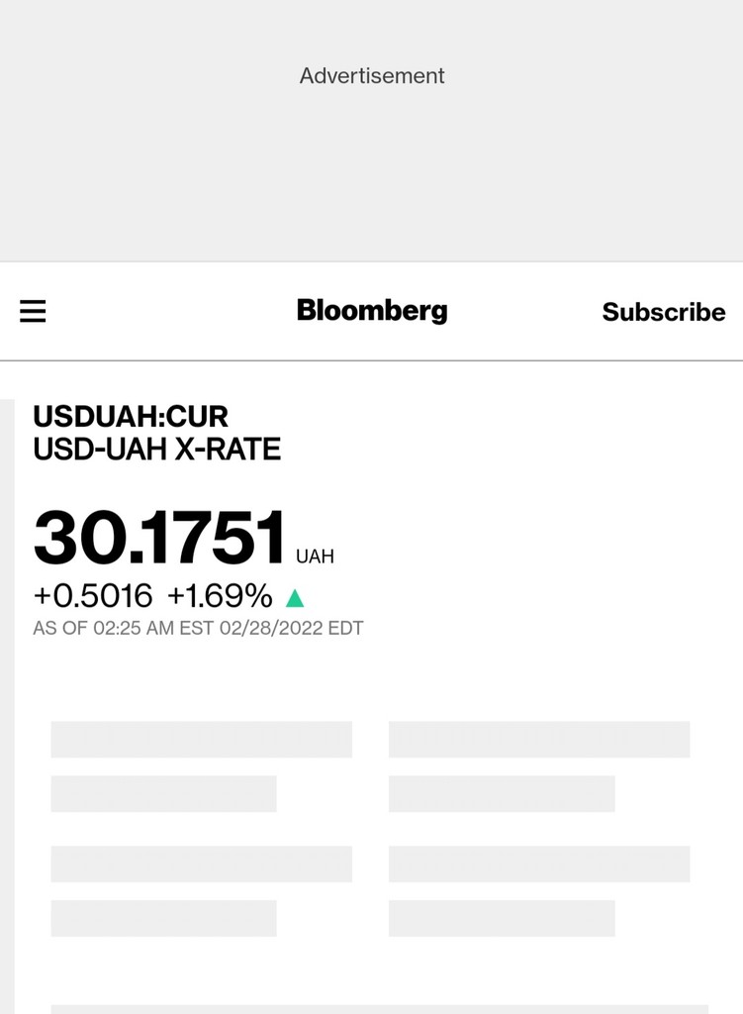Viewport: 743px width, 1014px height.
Task: Click the USD-UAH X-RATE title
Action: pyautogui.click(x=157, y=450)
